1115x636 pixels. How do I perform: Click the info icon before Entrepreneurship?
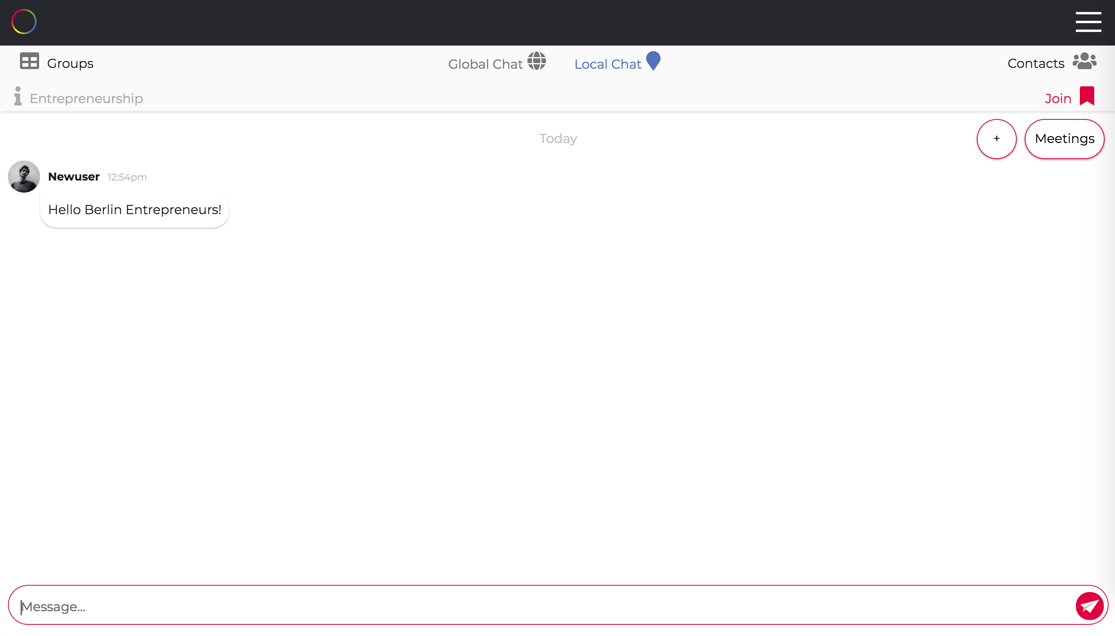(x=17, y=97)
